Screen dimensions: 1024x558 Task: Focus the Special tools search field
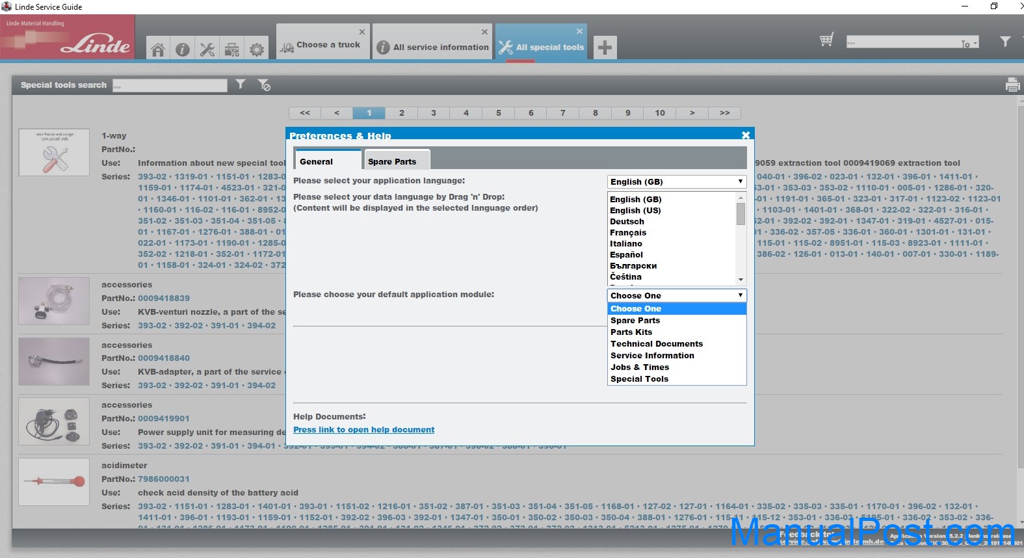[x=170, y=85]
